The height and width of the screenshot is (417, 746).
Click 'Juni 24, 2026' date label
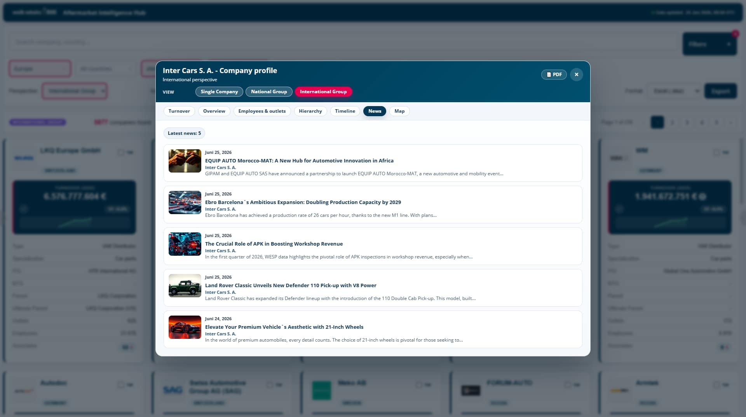pos(218,319)
